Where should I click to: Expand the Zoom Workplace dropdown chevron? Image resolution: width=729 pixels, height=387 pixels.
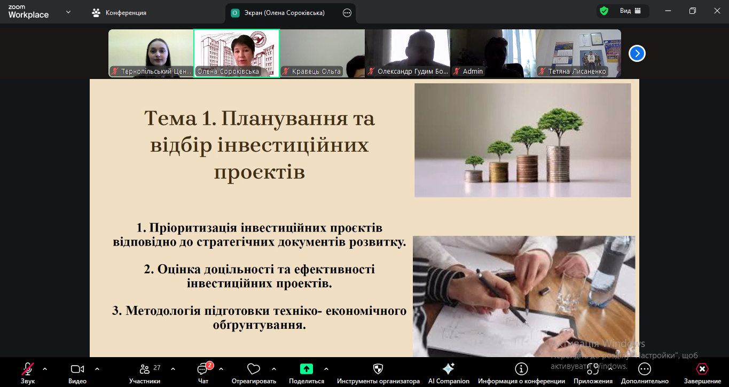coord(68,12)
